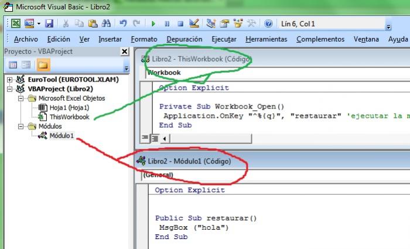Viewport: 410px width, 249px height.
Task: Open the Toolbox icon
Action: tap(251, 23)
